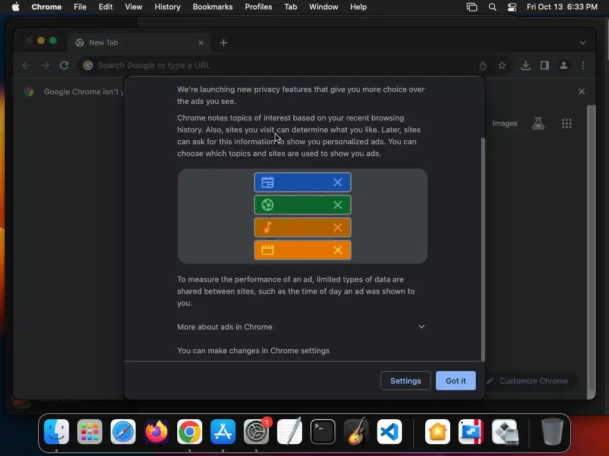This screenshot has width=609, height=456.
Task: Open the tab search dropdown chevron
Action: (583, 43)
